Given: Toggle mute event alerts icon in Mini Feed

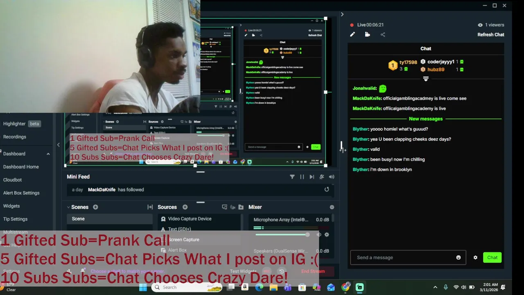Looking at the screenshot, I should (x=321, y=177).
